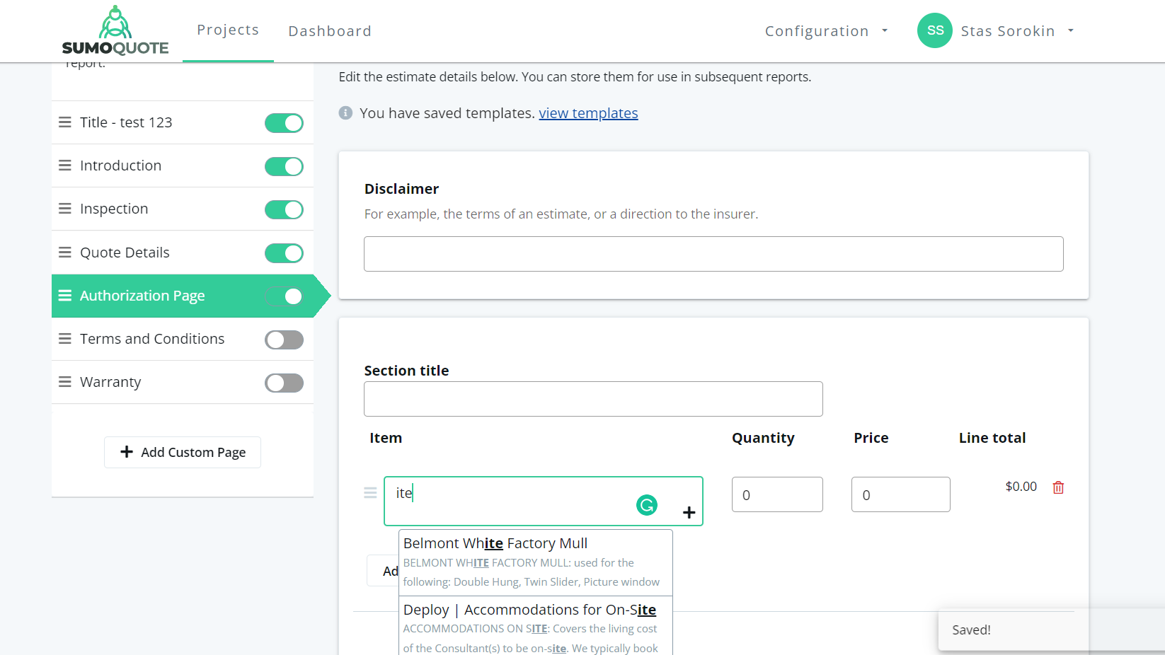
Task: Click hamburger handle next to Warranty
Action: 65,382
